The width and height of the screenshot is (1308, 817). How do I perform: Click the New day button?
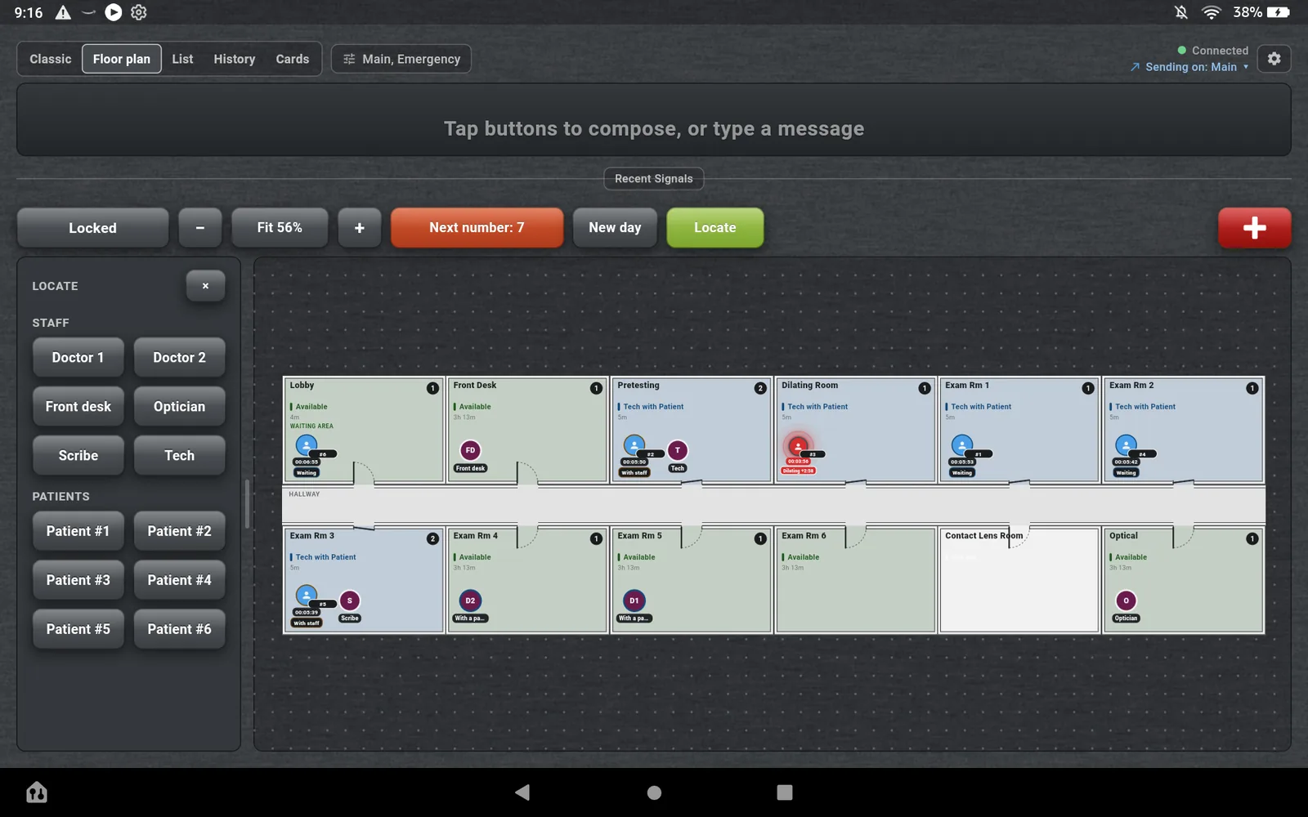616,228
